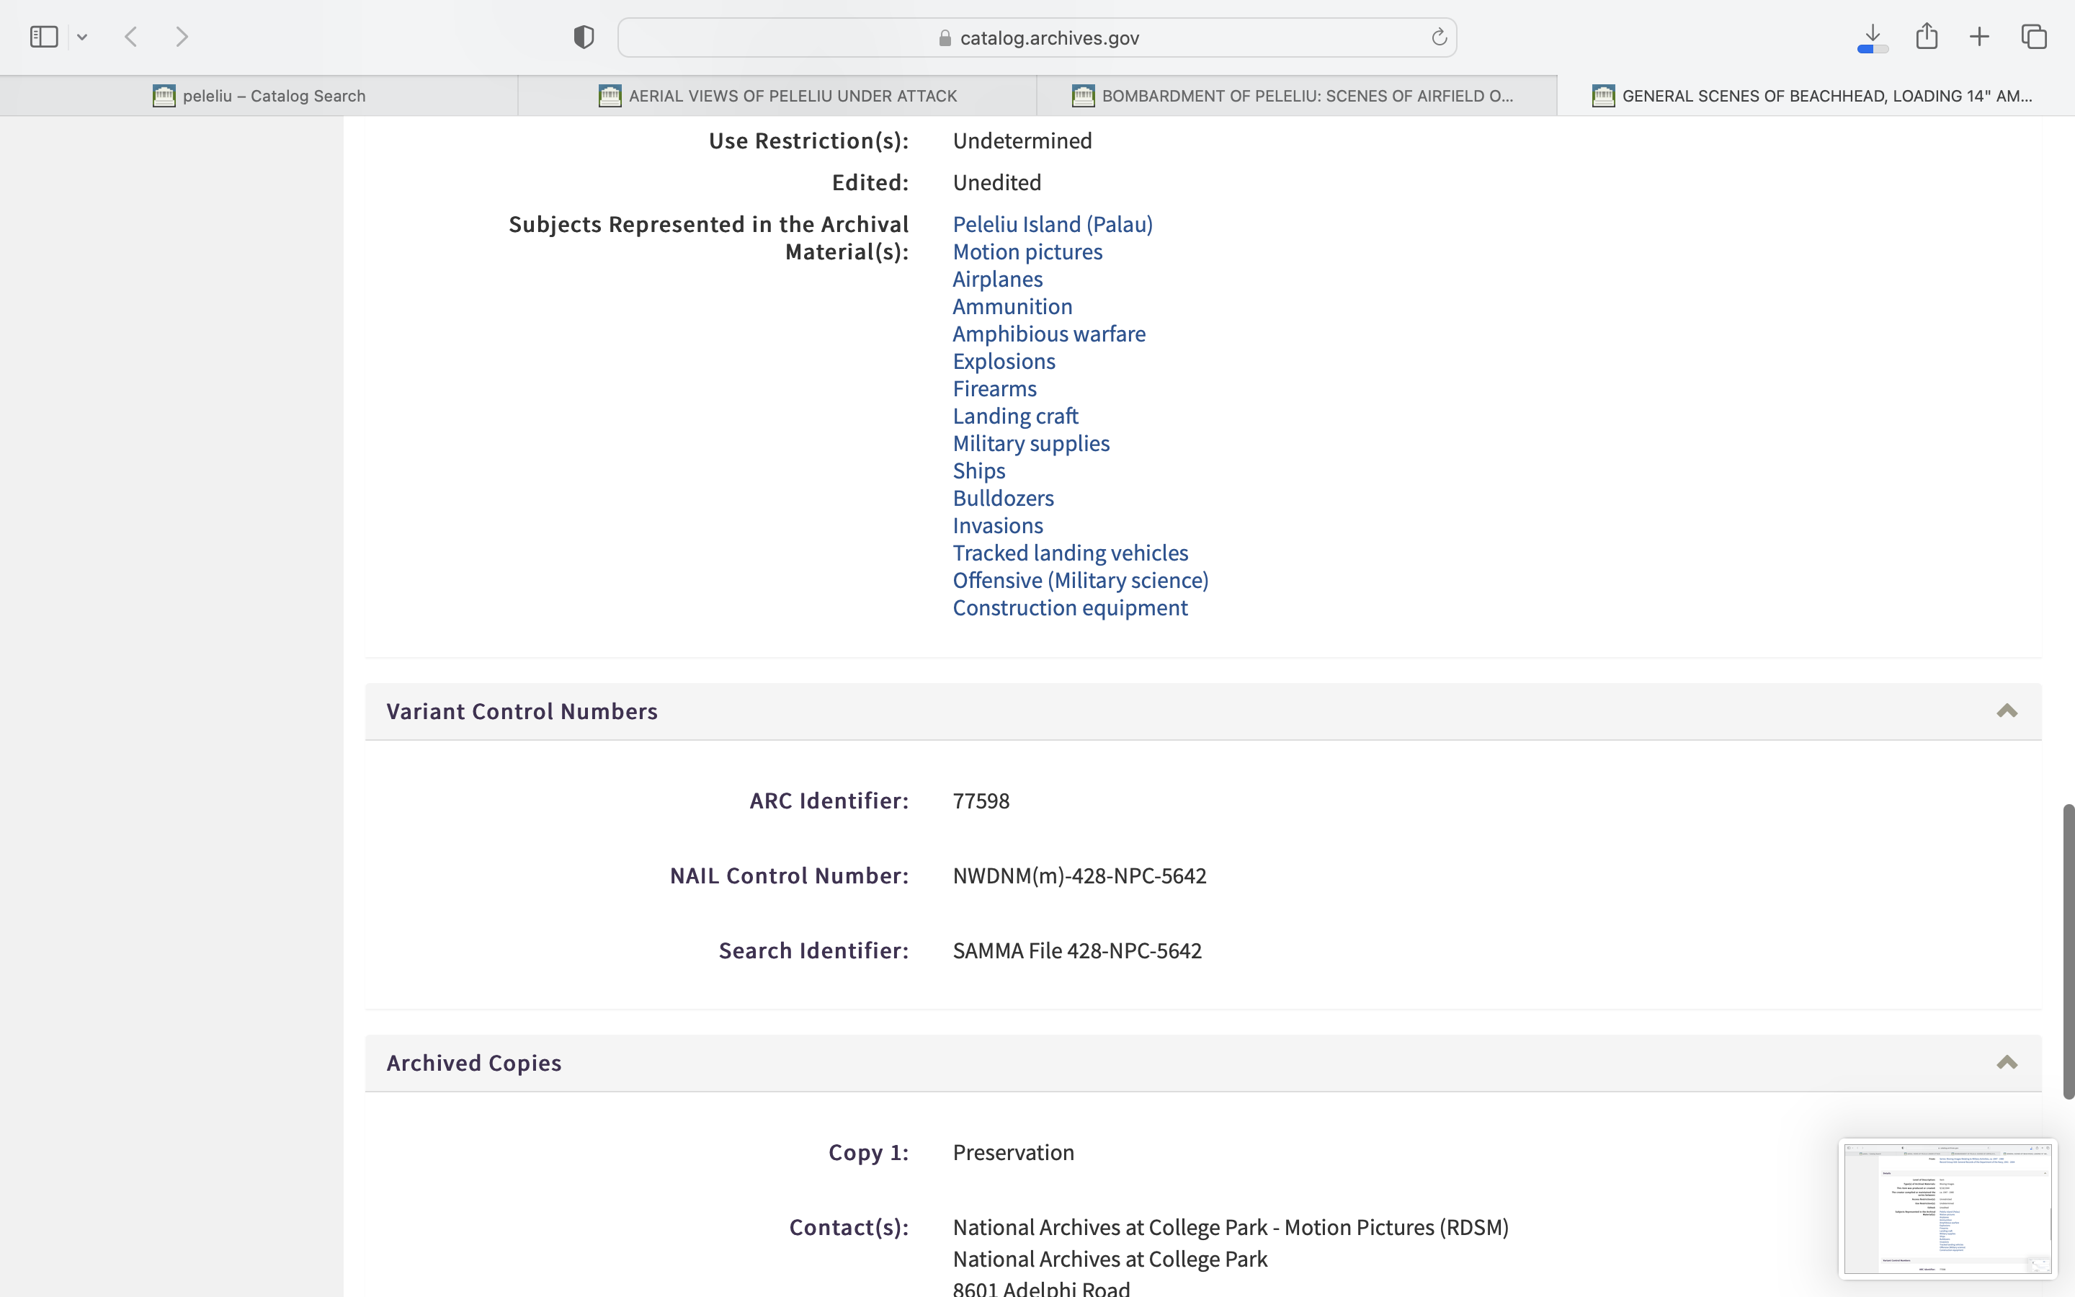Image resolution: width=2075 pixels, height=1297 pixels.
Task: Open the sidebar dropdown chevron
Action: (82, 37)
